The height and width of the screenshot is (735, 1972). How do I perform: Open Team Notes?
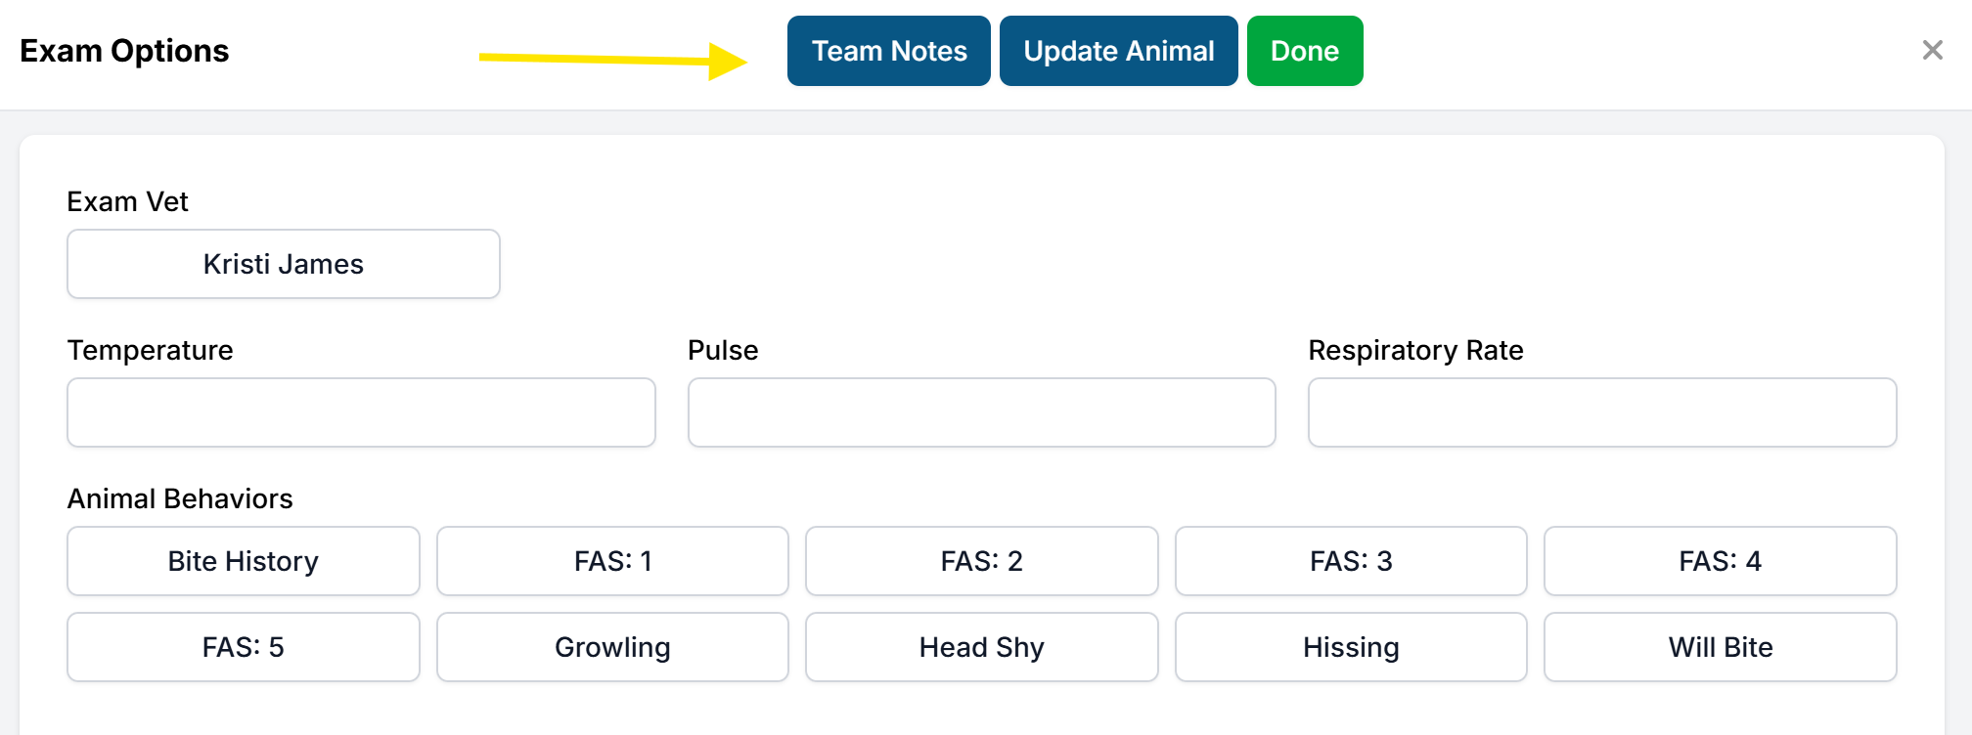888,51
